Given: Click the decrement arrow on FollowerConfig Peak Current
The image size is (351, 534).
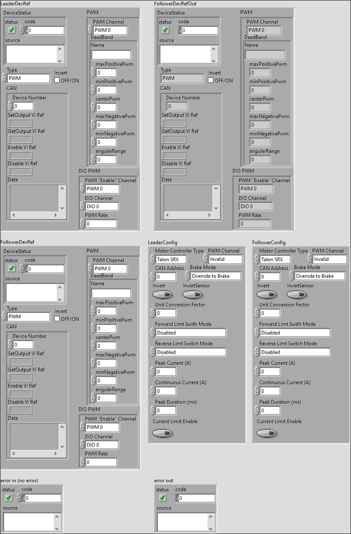Looking at the screenshot, I should [257, 373].
